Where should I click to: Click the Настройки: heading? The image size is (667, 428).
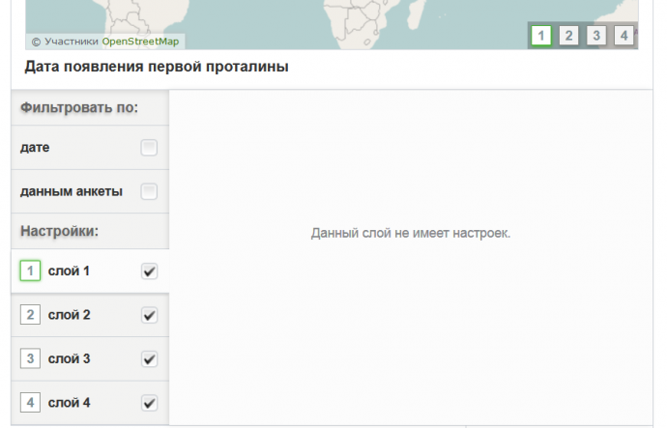tap(59, 231)
